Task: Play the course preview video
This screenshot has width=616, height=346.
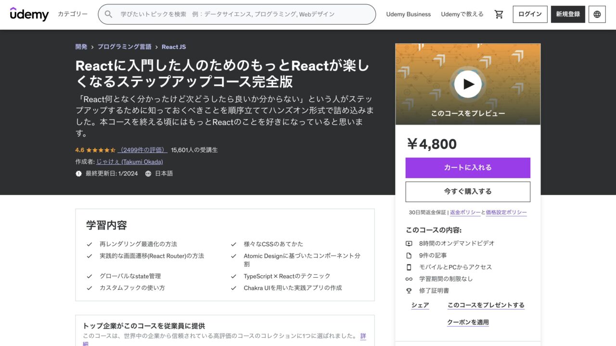Action: [x=467, y=84]
